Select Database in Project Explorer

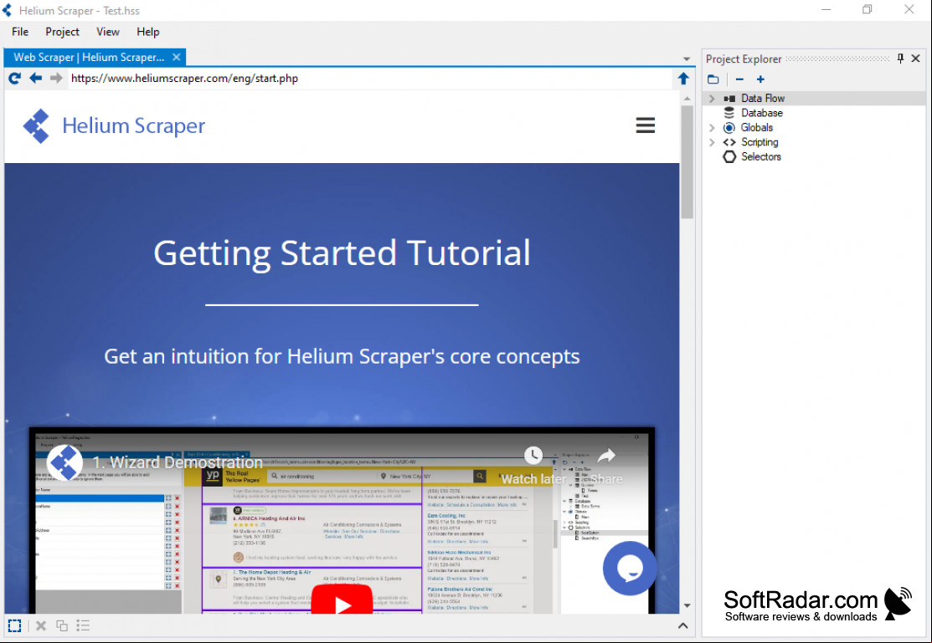pyautogui.click(x=761, y=113)
